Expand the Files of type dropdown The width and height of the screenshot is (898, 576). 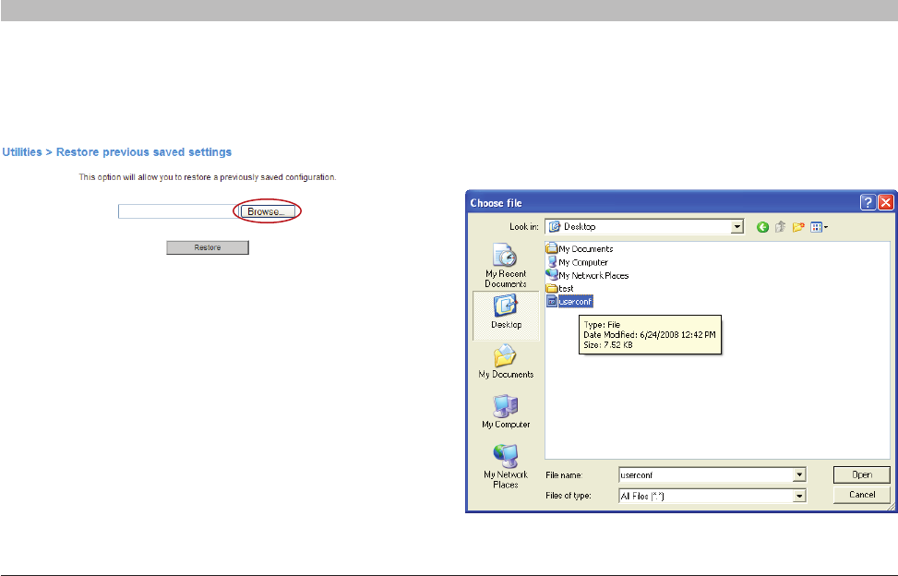[x=799, y=496]
